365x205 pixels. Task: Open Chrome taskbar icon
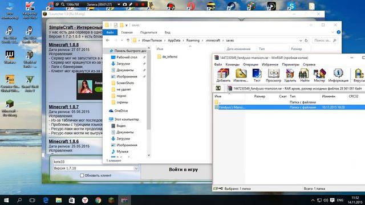point(98,200)
